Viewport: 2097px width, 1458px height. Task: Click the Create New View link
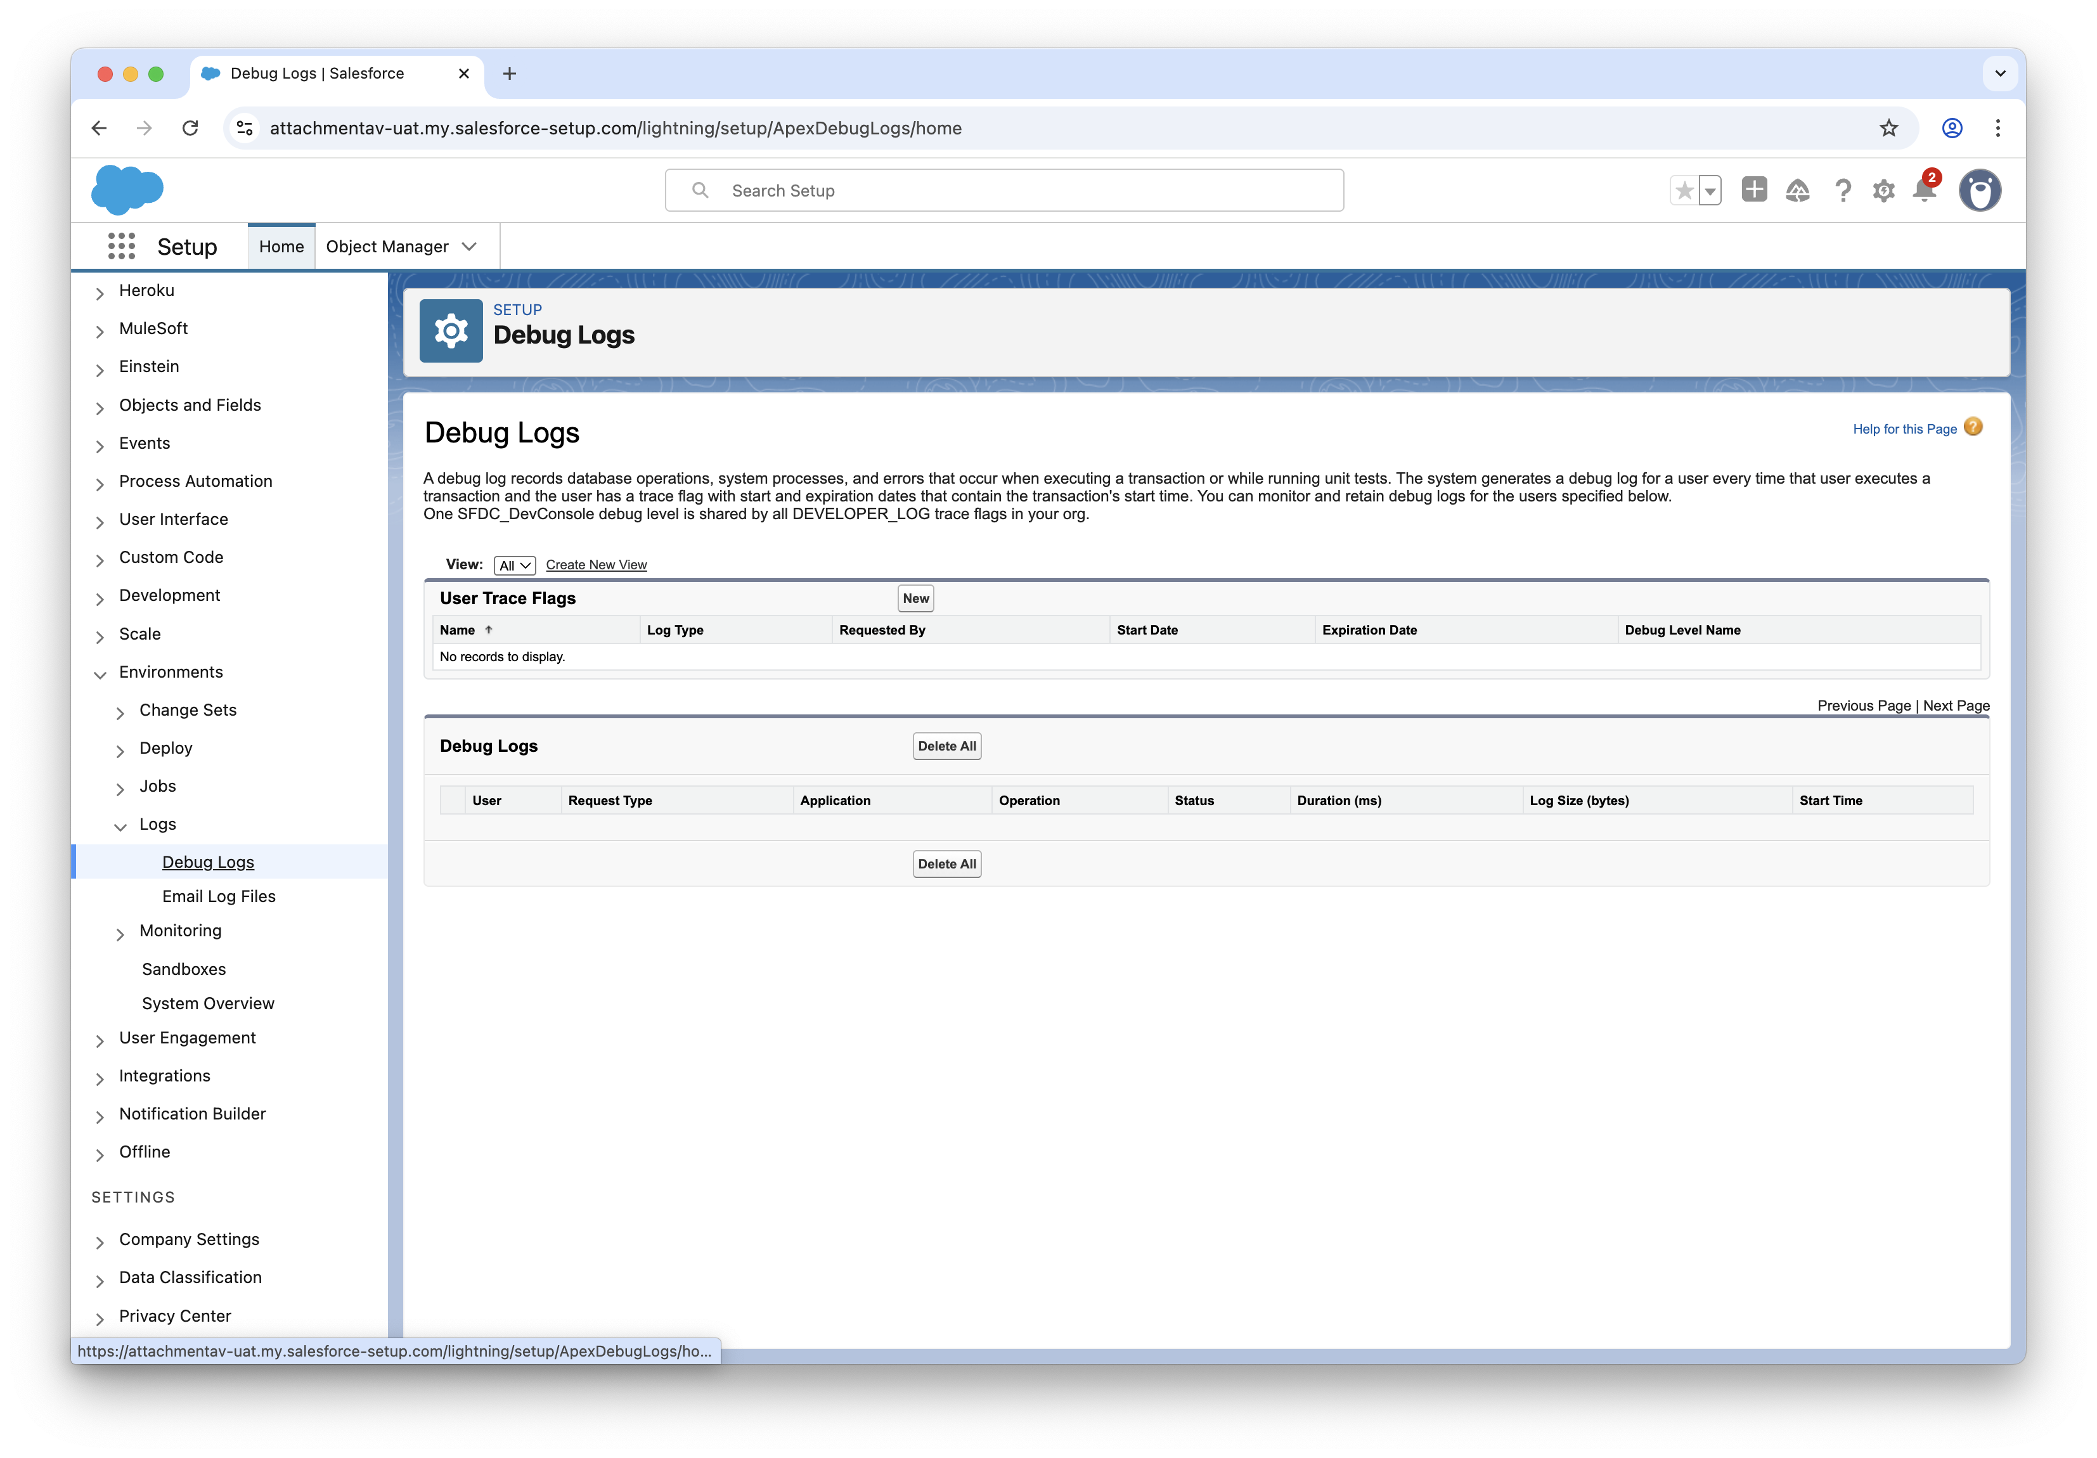point(597,565)
